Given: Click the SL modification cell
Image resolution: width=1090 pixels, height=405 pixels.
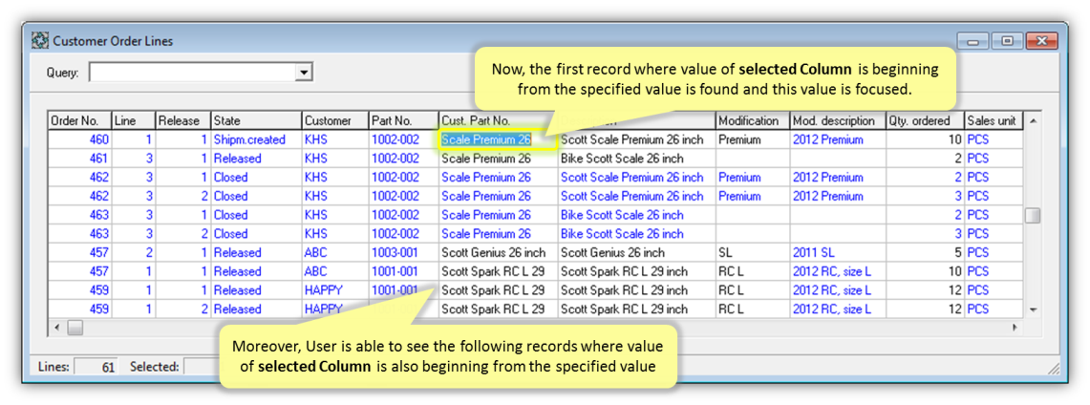Looking at the screenshot, I should point(752,253).
